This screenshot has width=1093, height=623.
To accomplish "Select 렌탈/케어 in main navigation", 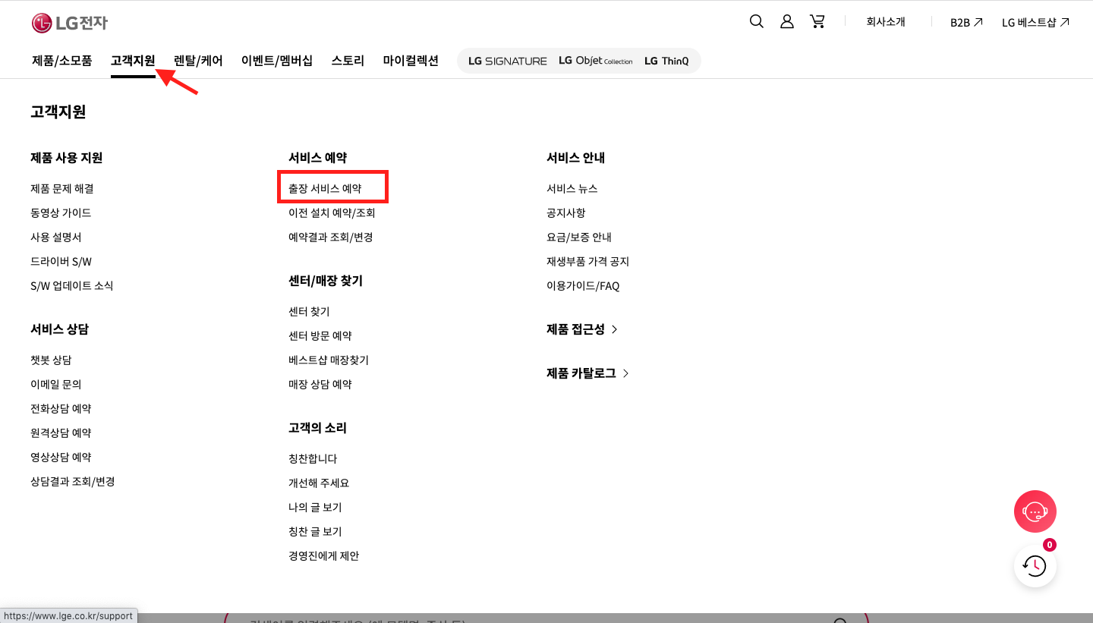I will [x=198, y=61].
